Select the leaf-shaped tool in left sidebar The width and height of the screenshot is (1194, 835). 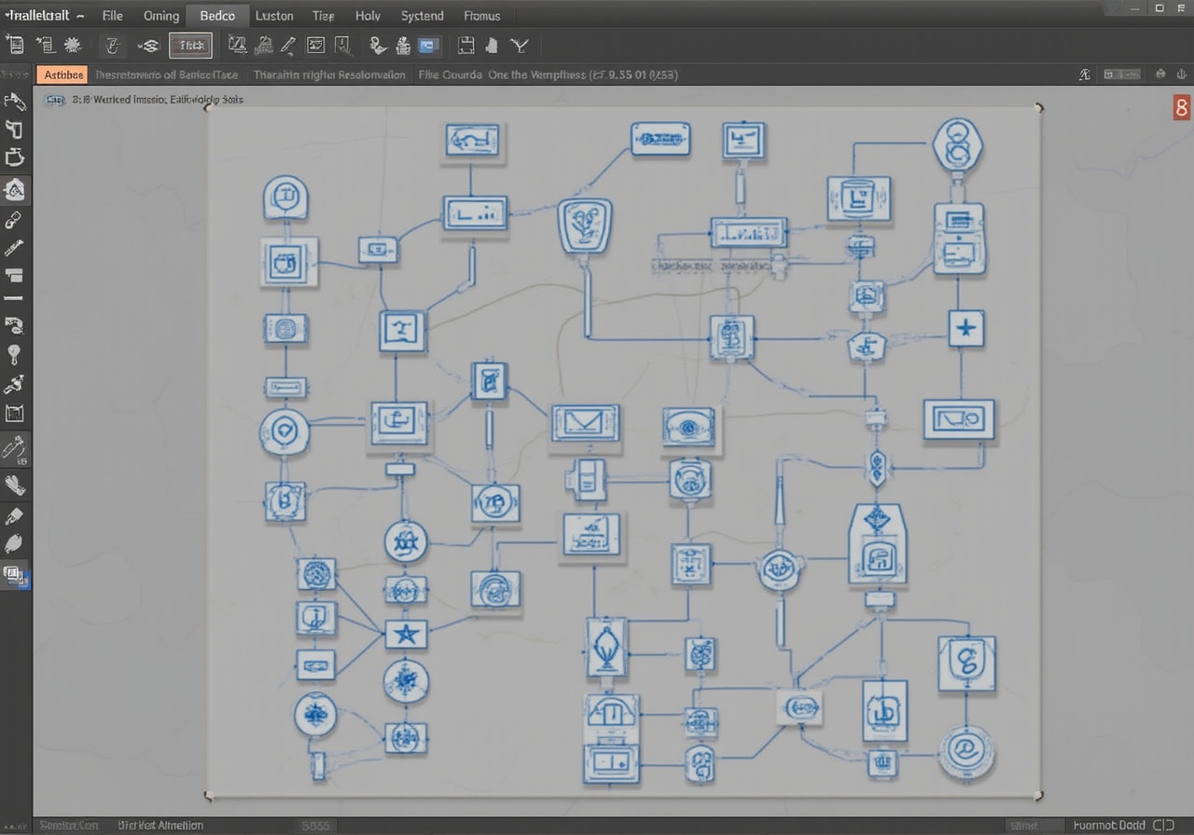(x=14, y=544)
